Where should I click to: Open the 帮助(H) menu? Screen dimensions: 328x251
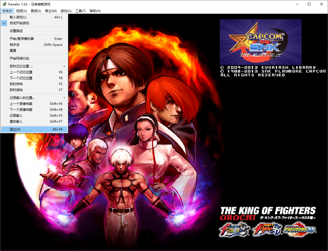95,11
